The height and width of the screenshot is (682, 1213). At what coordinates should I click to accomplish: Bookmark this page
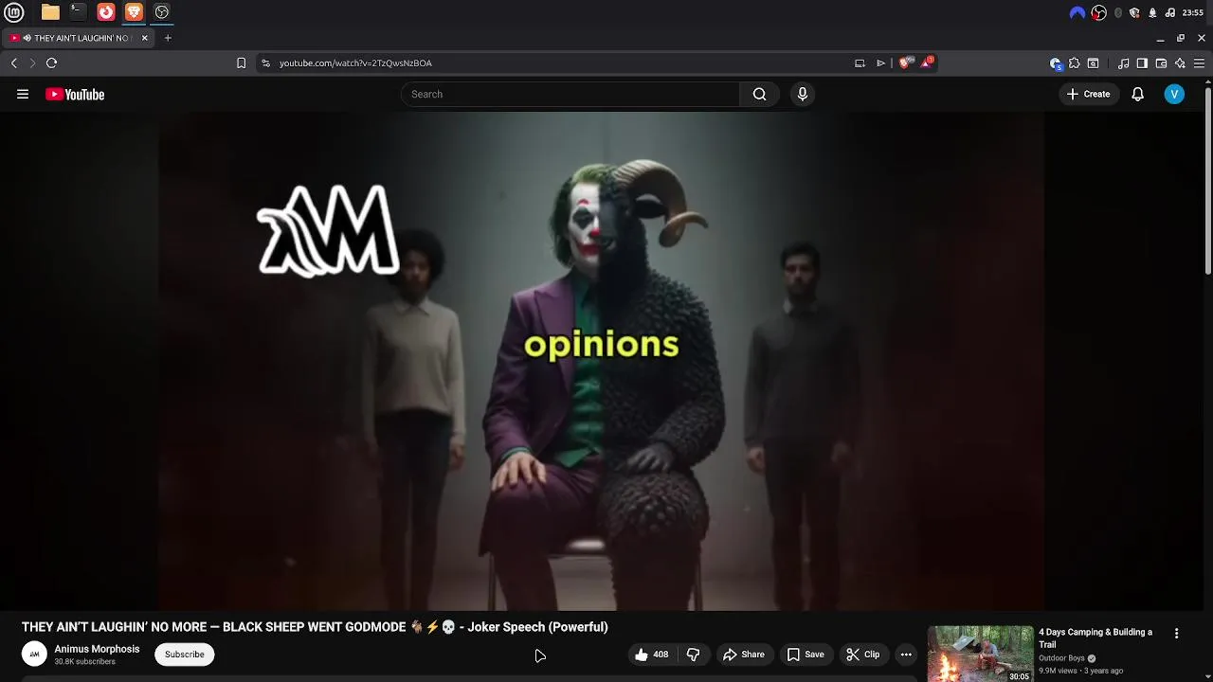(241, 63)
